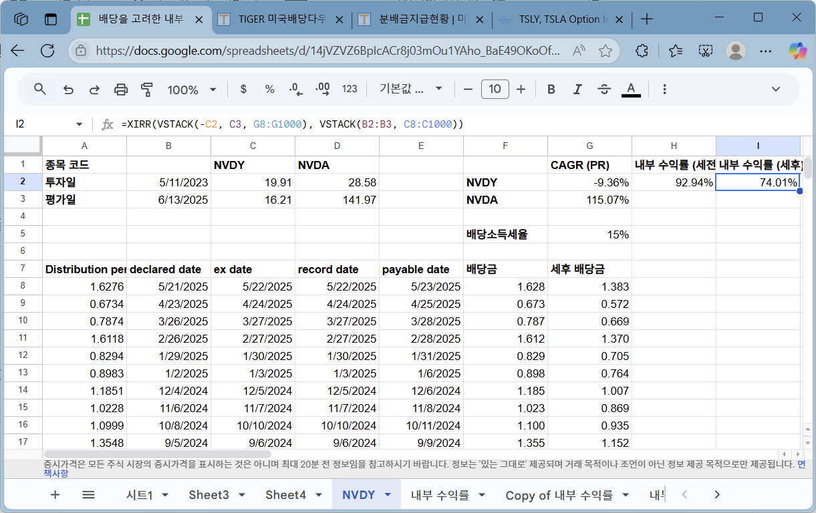This screenshot has height=513, width=816.
Task: Switch to TIGER 미국배당다우 browser tab
Action: 282,19
